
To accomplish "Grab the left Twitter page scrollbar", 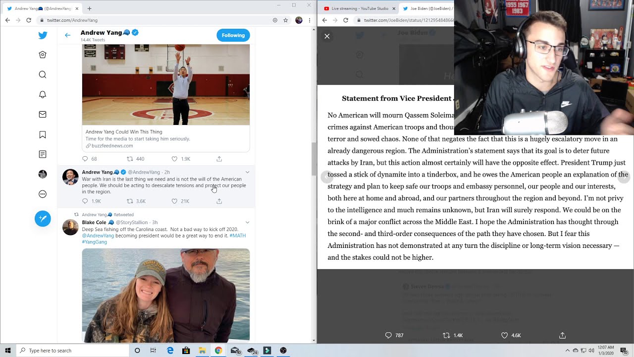I will [x=314, y=159].
